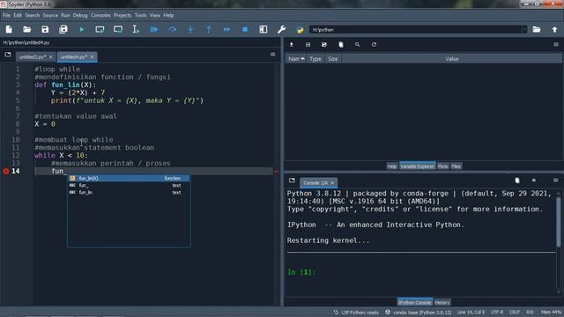Save data as in Variable Explorer
The image size is (564, 317).
tap(324, 45)
